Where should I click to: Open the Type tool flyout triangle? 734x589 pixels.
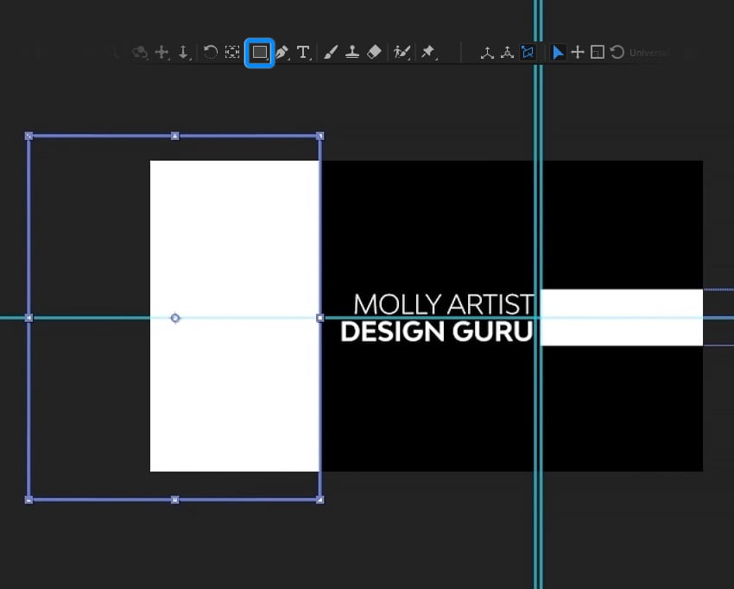pyautogui.click(x=309, y=59)
